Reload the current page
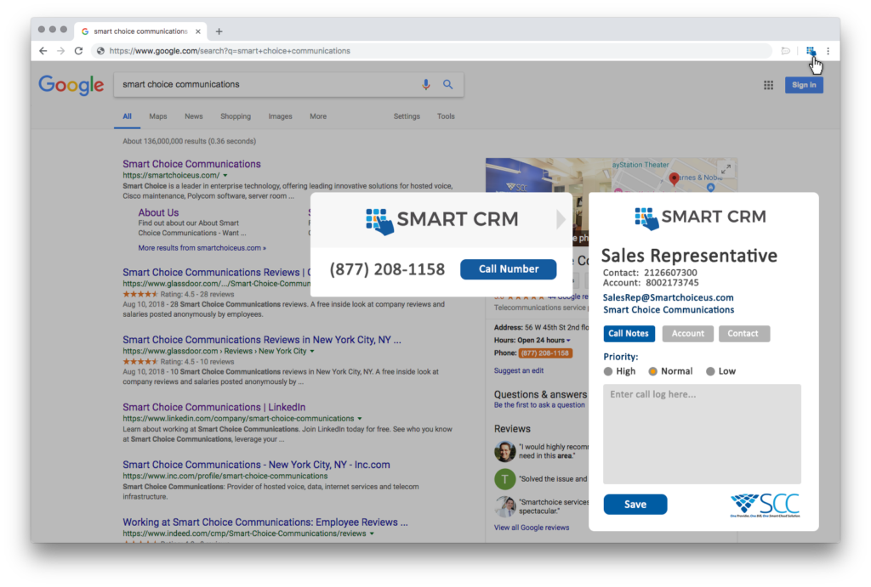 click(78, 51)
